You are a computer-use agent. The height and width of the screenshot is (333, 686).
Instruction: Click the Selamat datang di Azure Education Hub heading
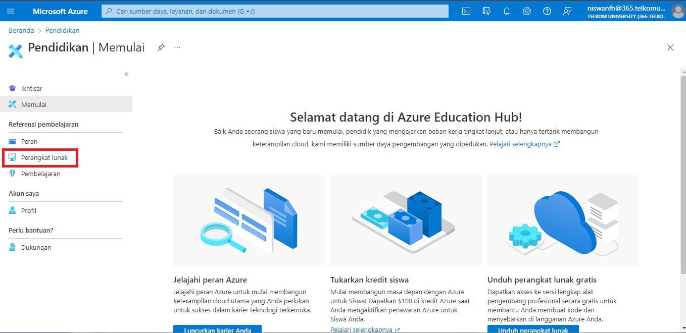406,117
